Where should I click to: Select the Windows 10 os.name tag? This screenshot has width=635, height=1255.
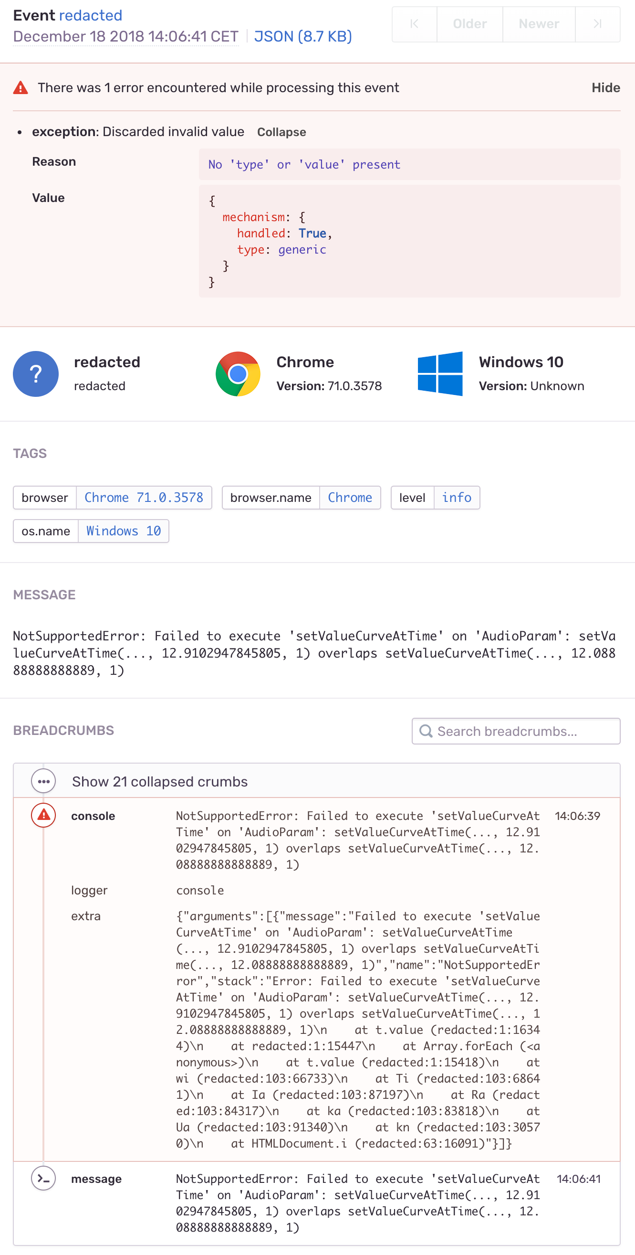[123, 531]
